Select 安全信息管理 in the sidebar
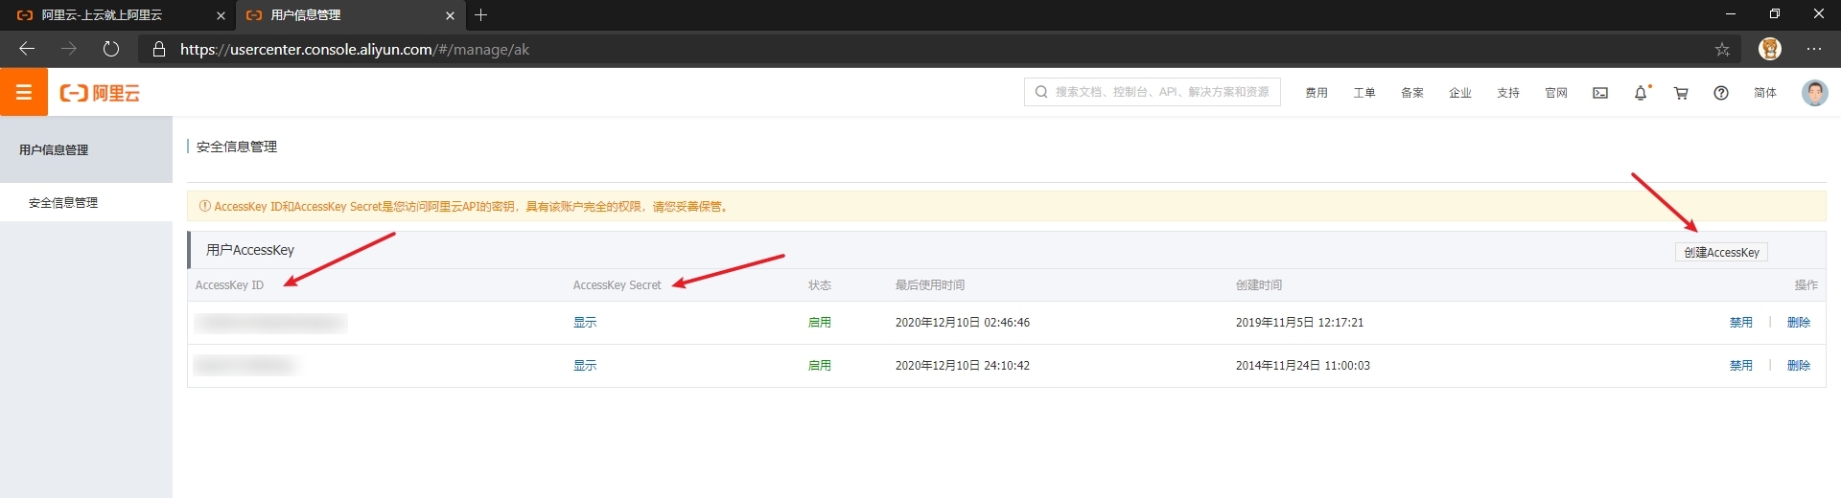This screenshot has width=1841, height=498. [86, 202]
